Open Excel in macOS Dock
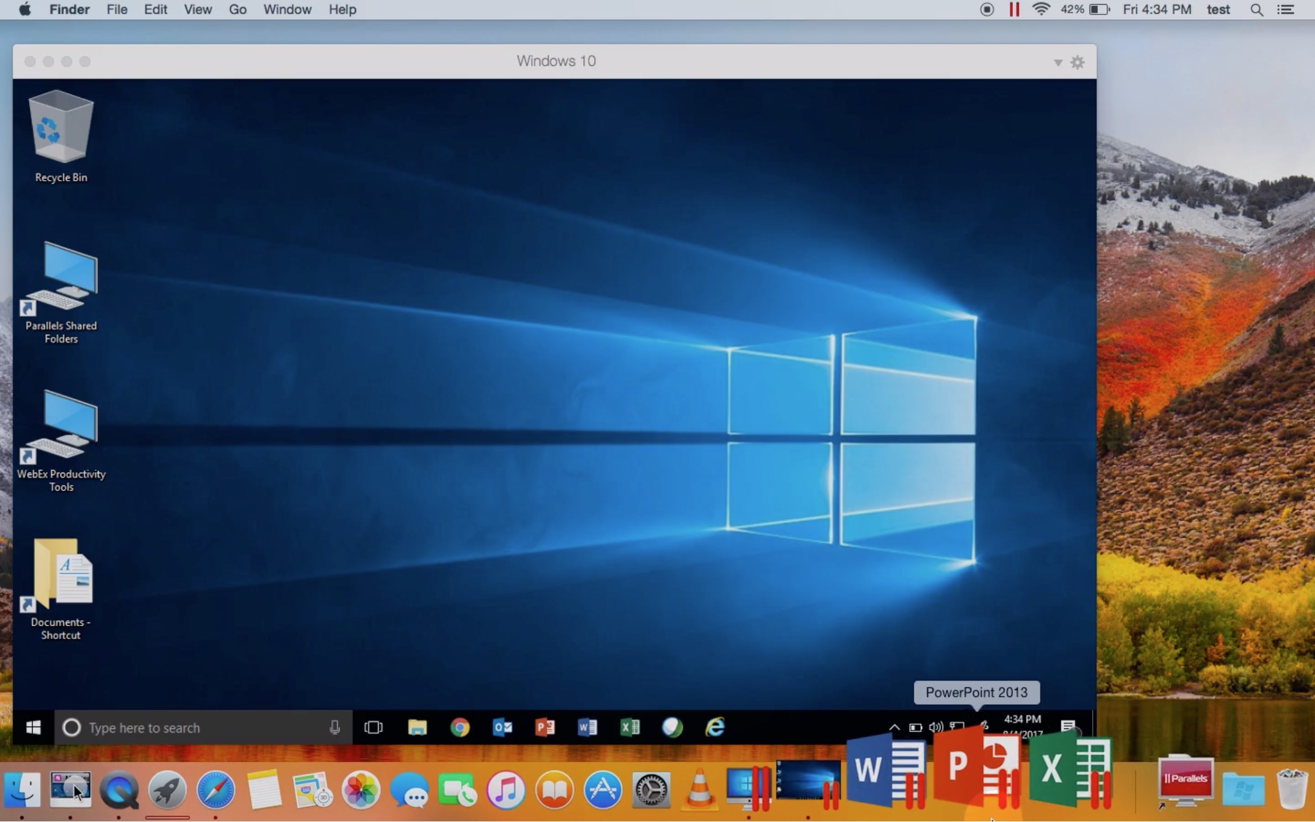1315x822 pixels. coord(1070,772)
